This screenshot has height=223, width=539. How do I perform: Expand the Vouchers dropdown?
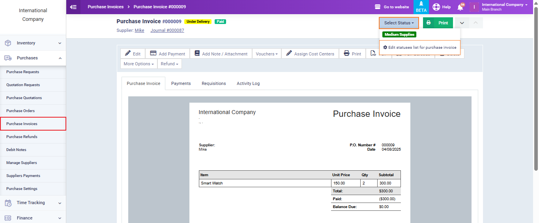tap(266, 54)
